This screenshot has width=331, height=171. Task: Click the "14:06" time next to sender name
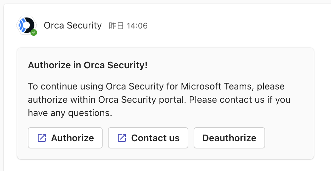click(x=137, y=26)
